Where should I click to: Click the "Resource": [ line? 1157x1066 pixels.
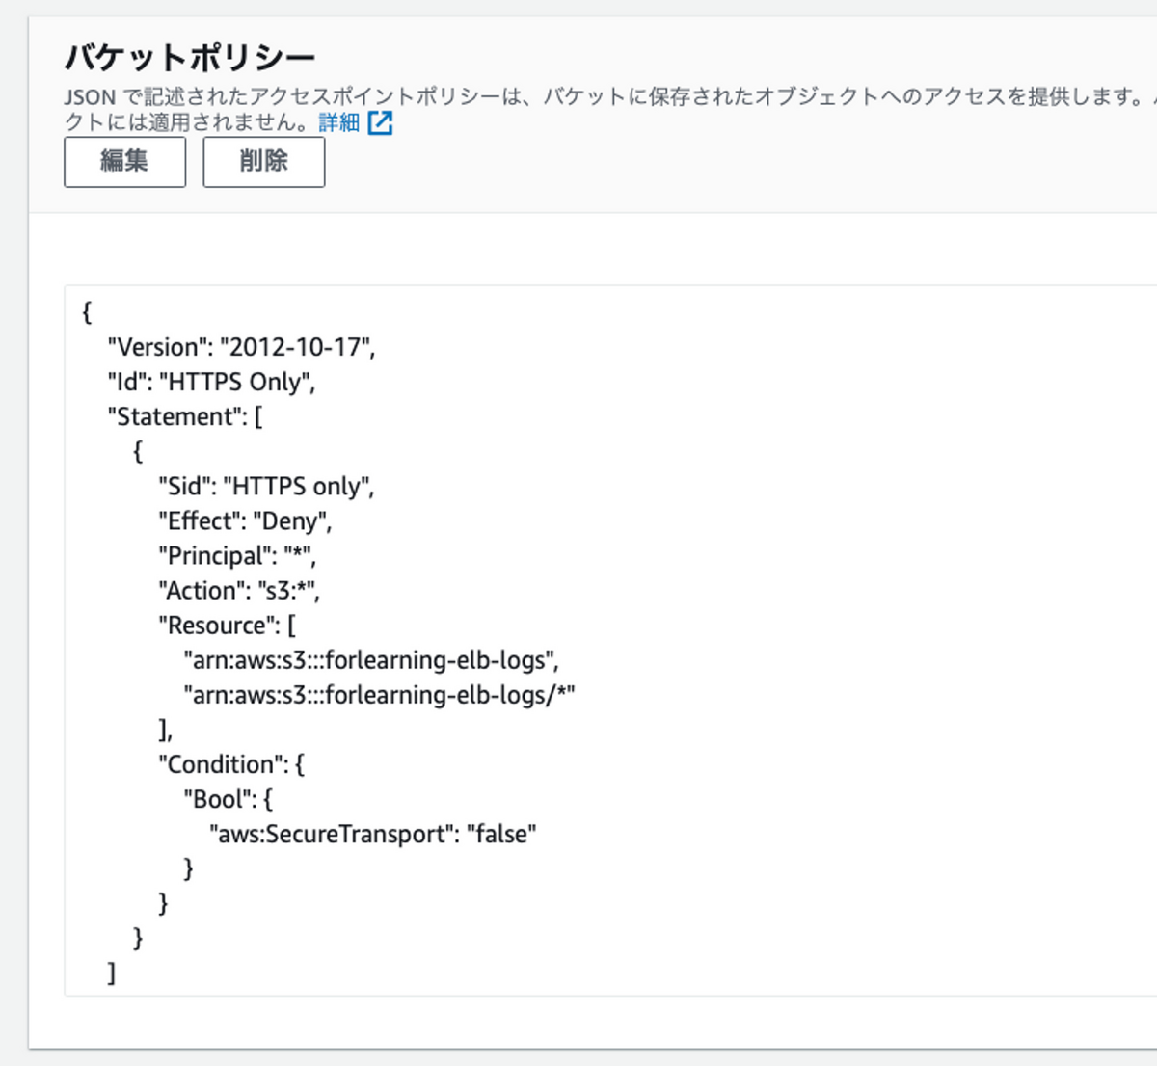[227, 626]
